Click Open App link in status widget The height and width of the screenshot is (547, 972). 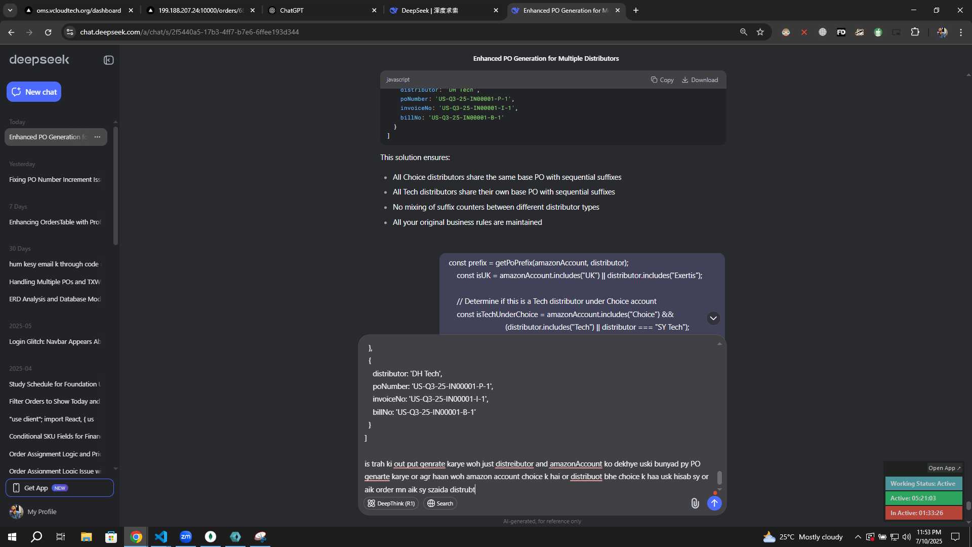click(944, 468)
